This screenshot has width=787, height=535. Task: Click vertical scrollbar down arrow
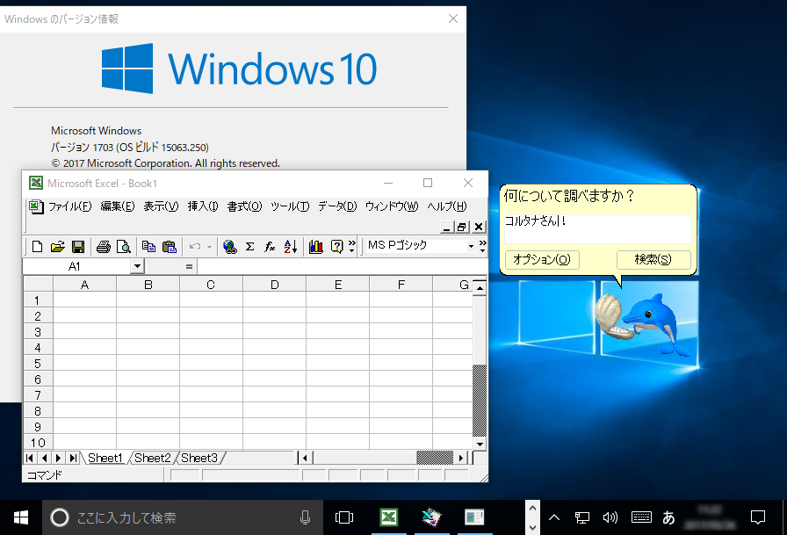pos(480,444)
